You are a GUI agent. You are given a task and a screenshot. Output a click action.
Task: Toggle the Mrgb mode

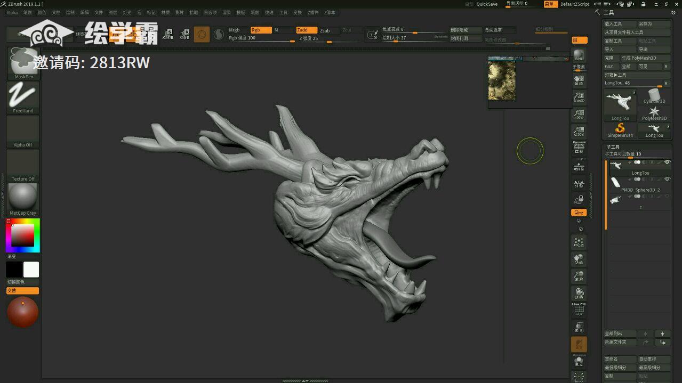tap(238, 30)
